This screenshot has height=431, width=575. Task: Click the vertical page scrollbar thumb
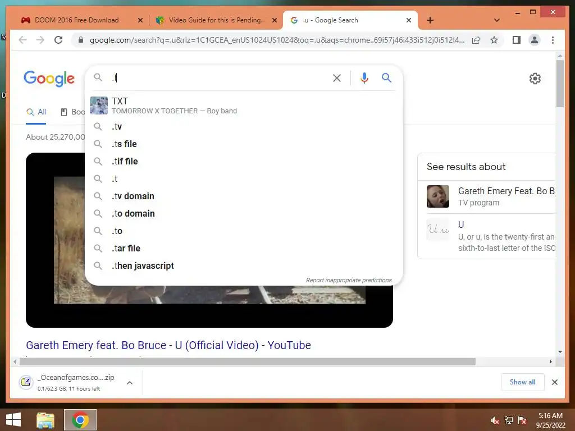click(560, 84)
